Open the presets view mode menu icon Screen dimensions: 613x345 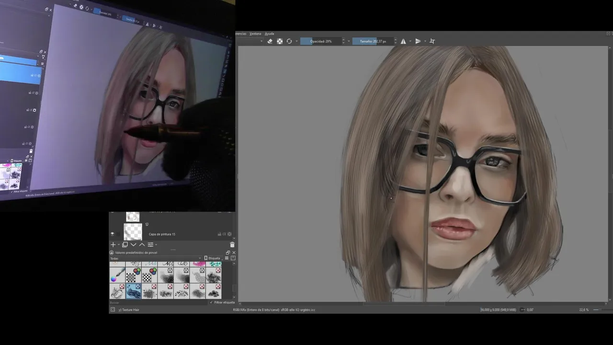(227, 258)
